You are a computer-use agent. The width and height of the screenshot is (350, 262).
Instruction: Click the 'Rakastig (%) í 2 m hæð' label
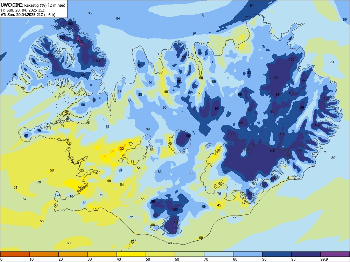45,5
